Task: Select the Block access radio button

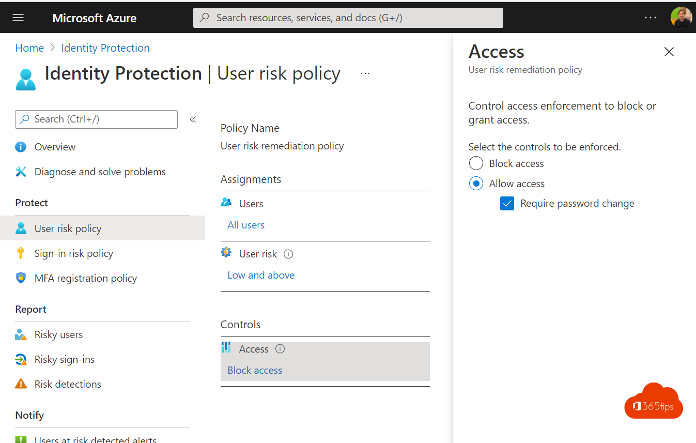Action: click(x=476, y=163)
